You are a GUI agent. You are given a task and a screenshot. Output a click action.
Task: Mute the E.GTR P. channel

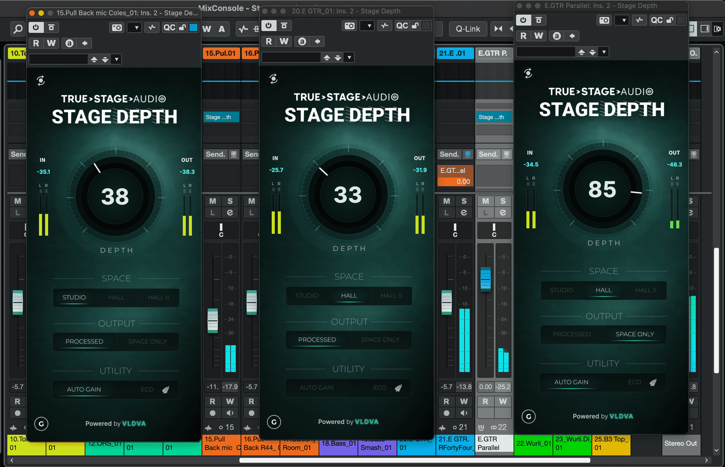coord(486,201)
